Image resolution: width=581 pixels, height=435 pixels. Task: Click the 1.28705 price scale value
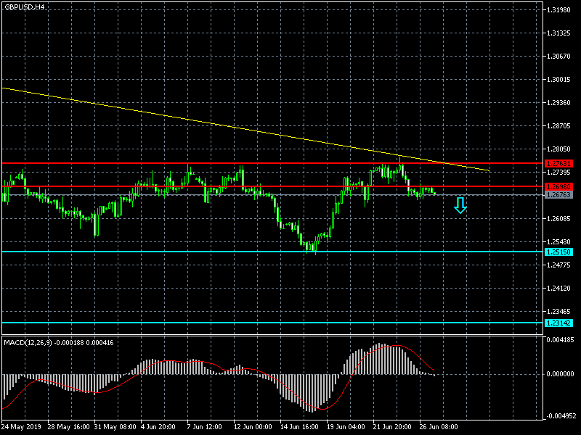point(558,125)
